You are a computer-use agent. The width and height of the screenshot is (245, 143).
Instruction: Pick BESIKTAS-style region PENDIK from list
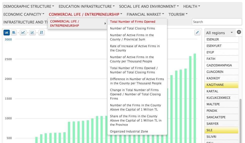tap(221, 111)
